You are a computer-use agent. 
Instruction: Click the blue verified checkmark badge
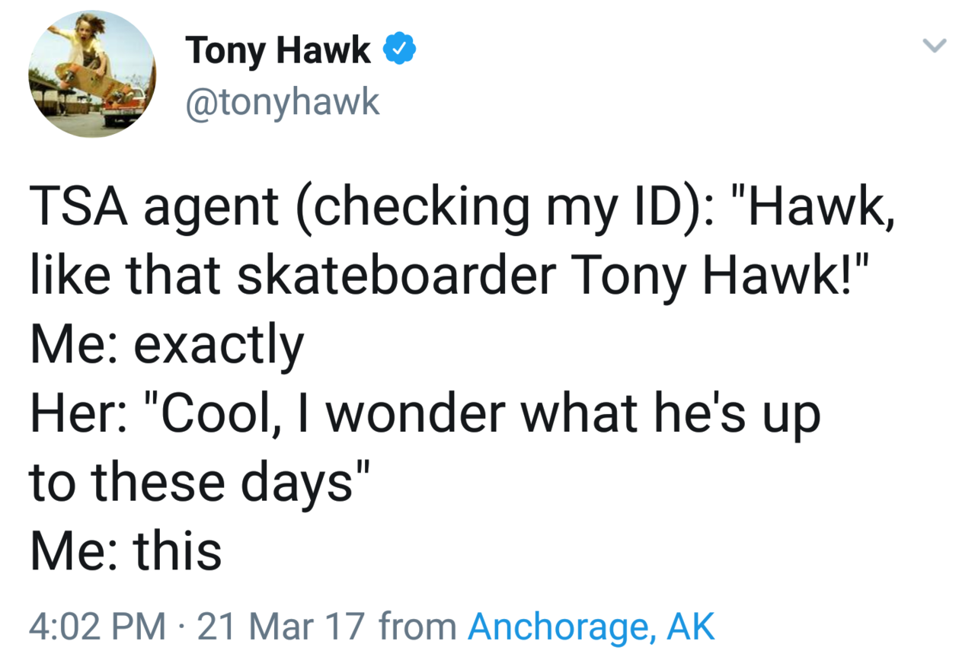pos(399,50)
